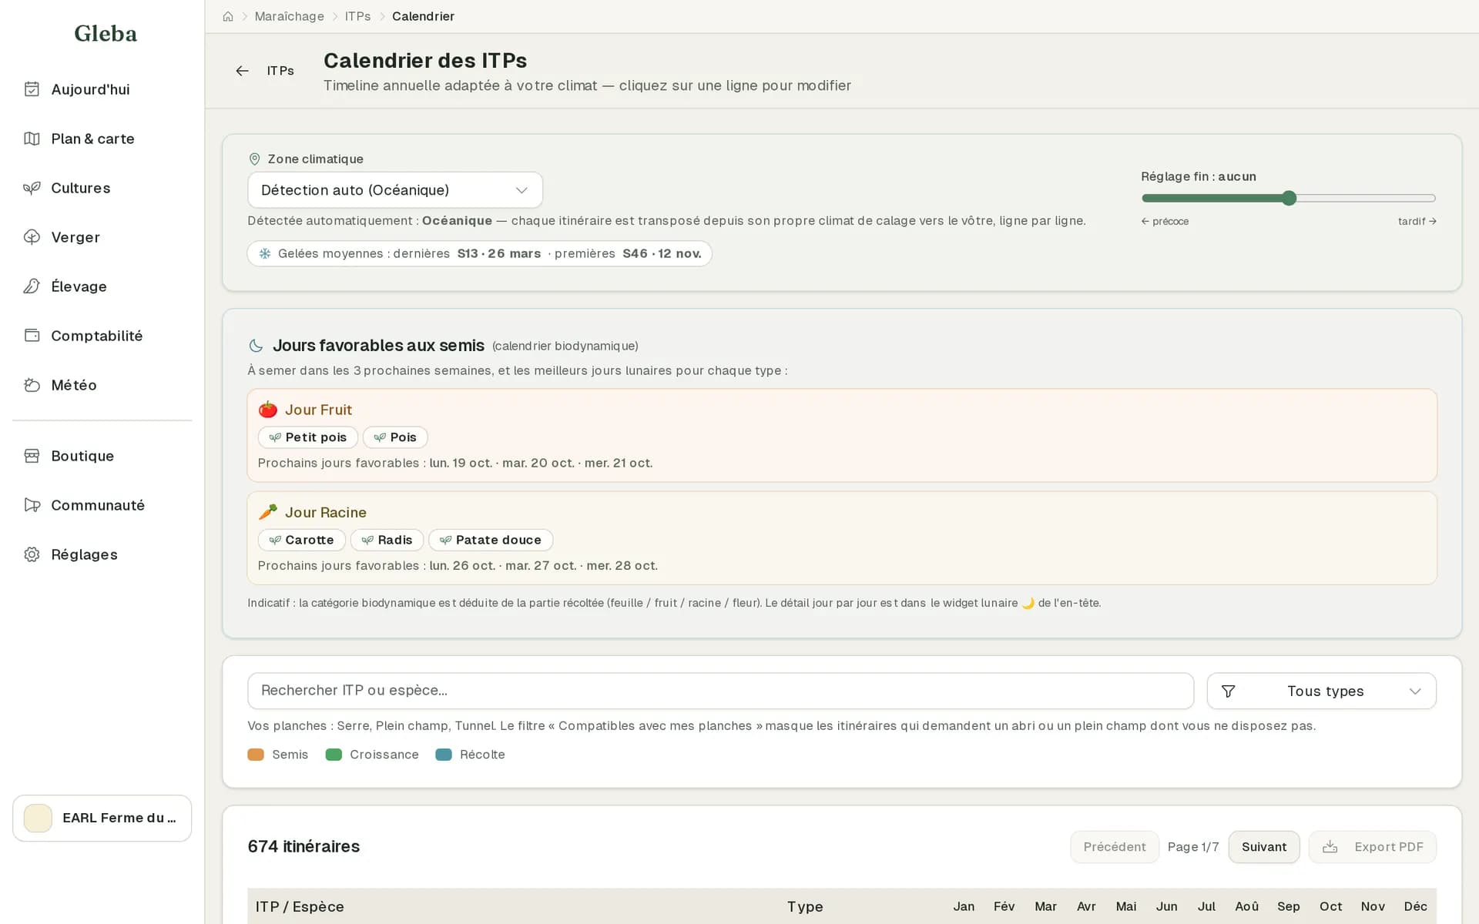Click the Élevage feather icon

[32, 286]
